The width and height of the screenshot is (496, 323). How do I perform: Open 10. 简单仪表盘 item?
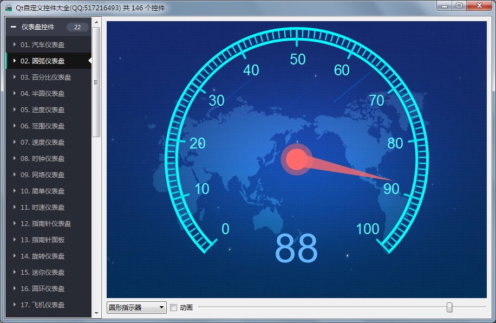(48, 191)
